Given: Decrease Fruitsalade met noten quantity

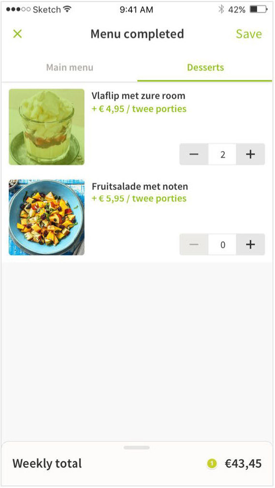Looking at the screenshot, I should [194, 244].
